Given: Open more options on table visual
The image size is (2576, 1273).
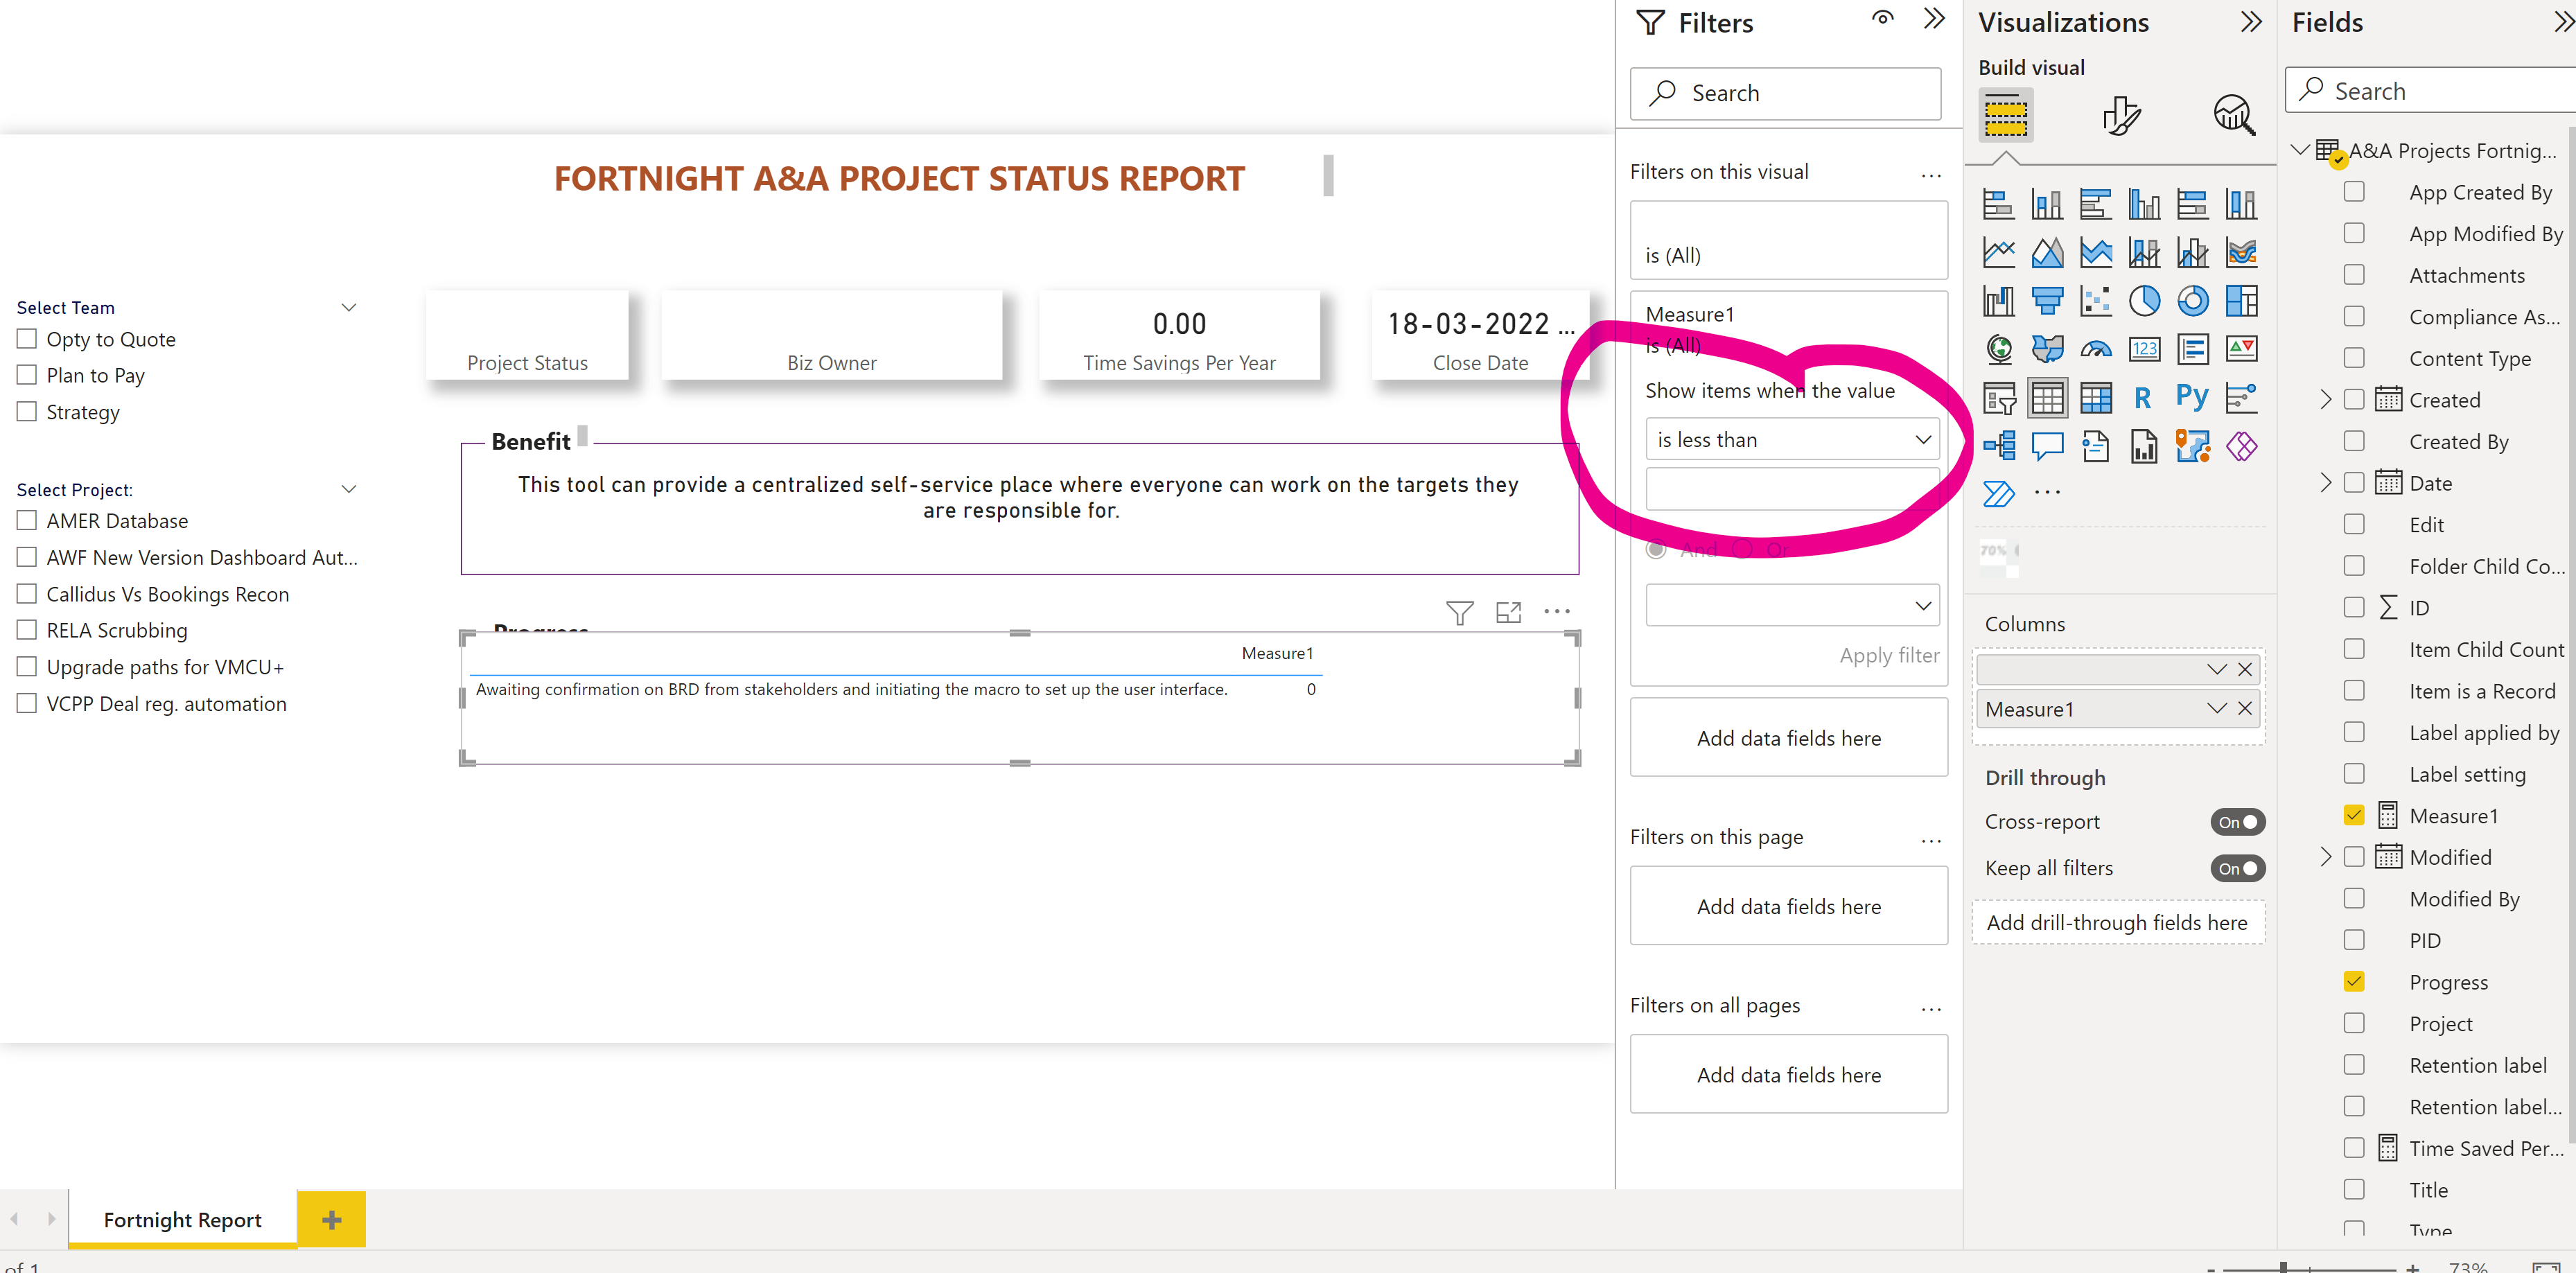Looking at the screenshot, I should (1556, 612).
